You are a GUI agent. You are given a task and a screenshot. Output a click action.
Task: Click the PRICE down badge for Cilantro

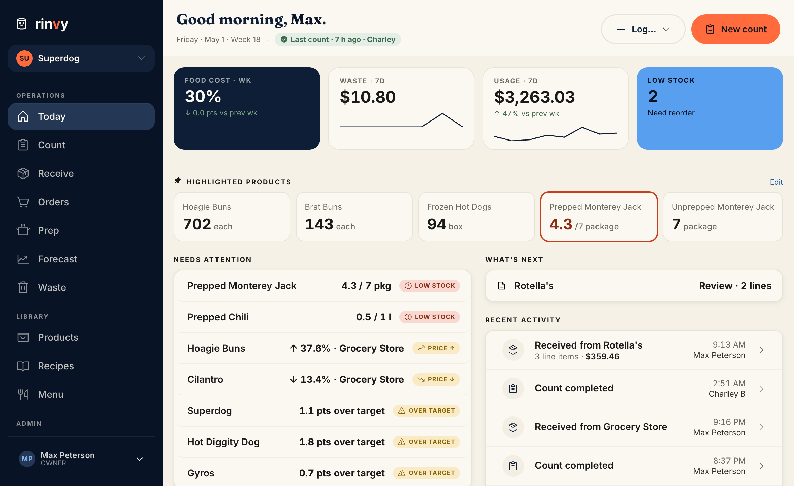pos(436,379)
